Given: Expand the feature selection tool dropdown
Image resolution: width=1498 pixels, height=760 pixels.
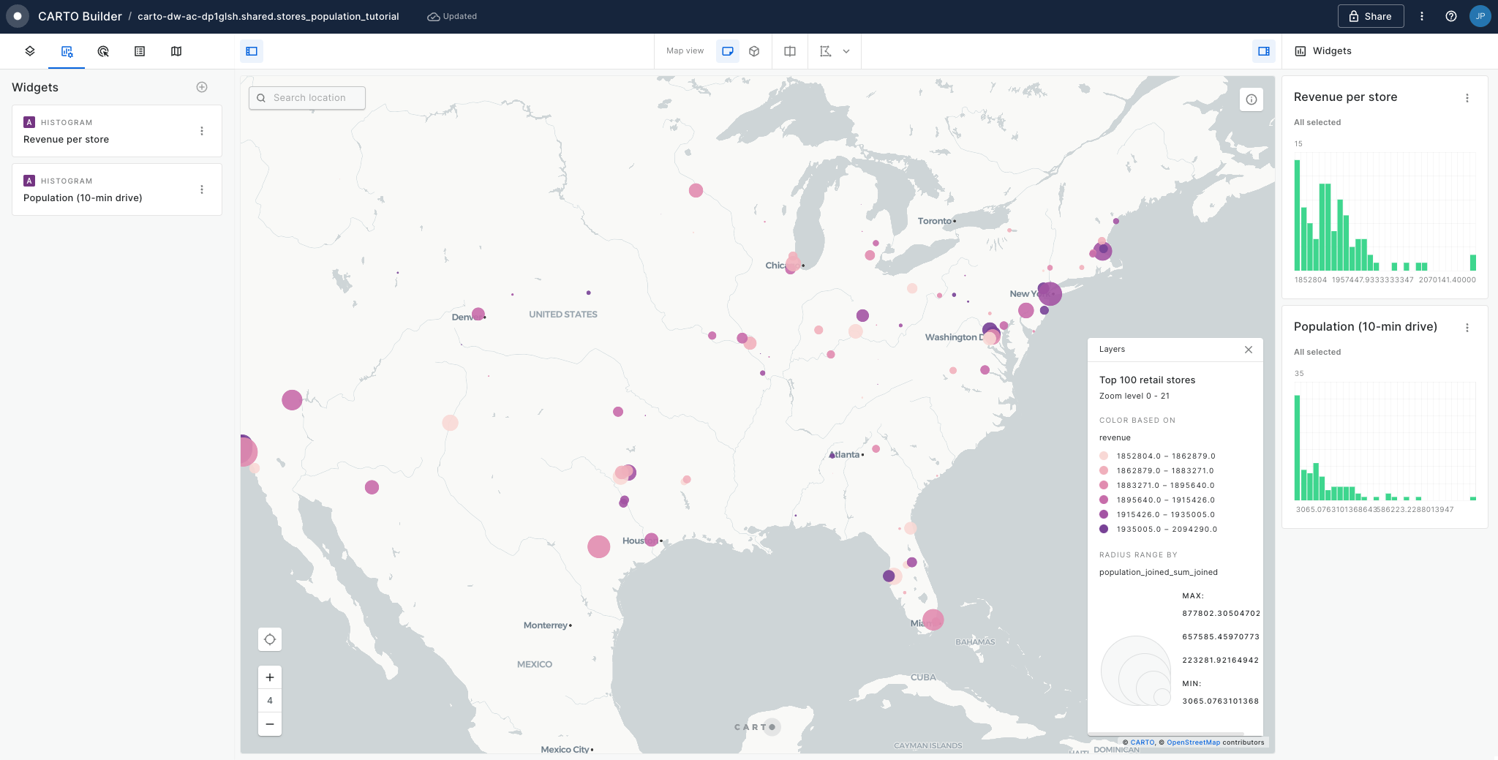Looking at the screenshot, I should pyautogui.click(x=846, y=51).
